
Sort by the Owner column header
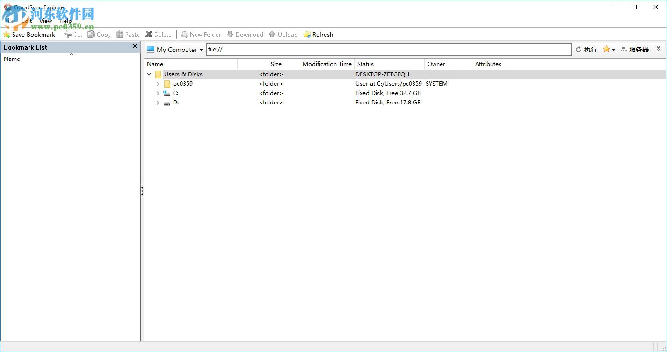448,64
